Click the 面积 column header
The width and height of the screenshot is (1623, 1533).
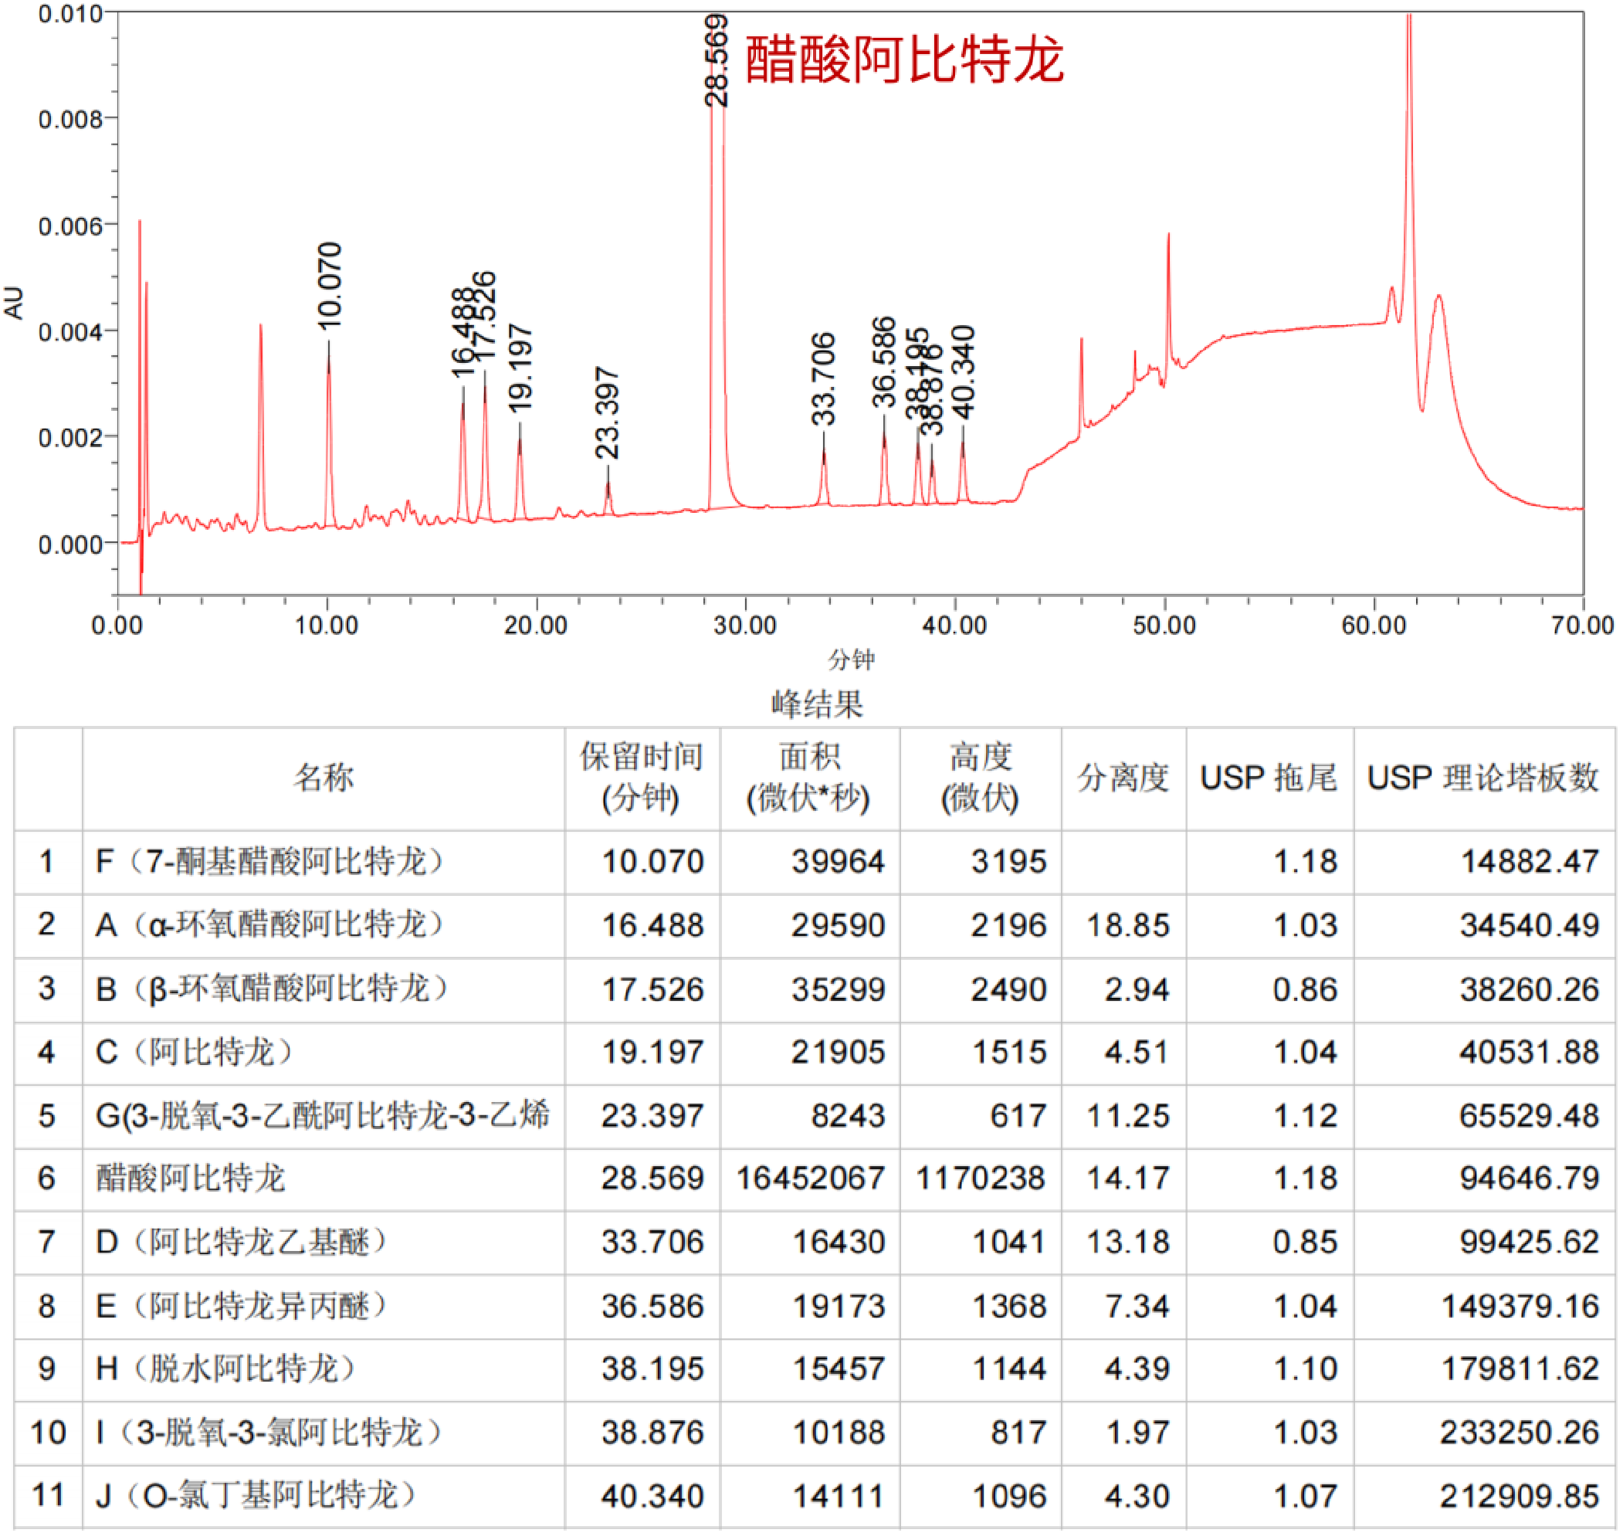point(809,778)
